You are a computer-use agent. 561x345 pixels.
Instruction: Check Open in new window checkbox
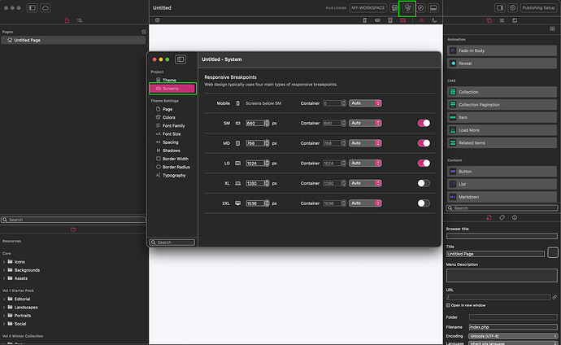click(448, 305)
